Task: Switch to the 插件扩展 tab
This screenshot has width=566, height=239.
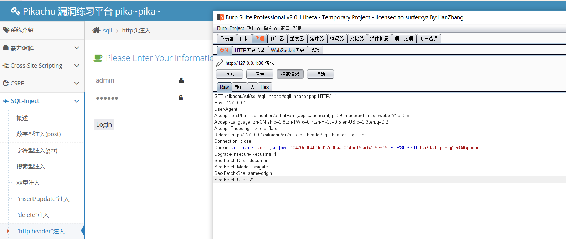Action: [x=379, y=38]
